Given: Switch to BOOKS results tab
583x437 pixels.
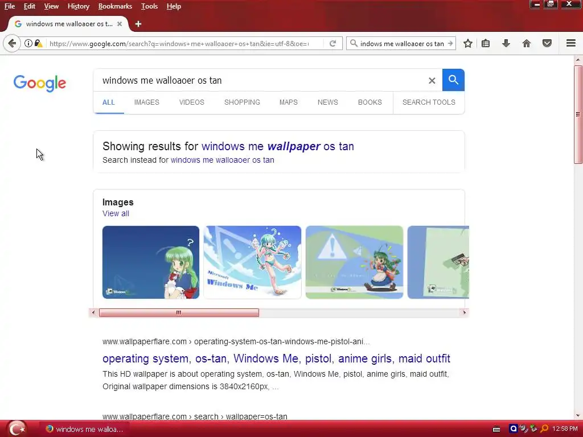Looking at the screenshot, I should coord(370,102).
